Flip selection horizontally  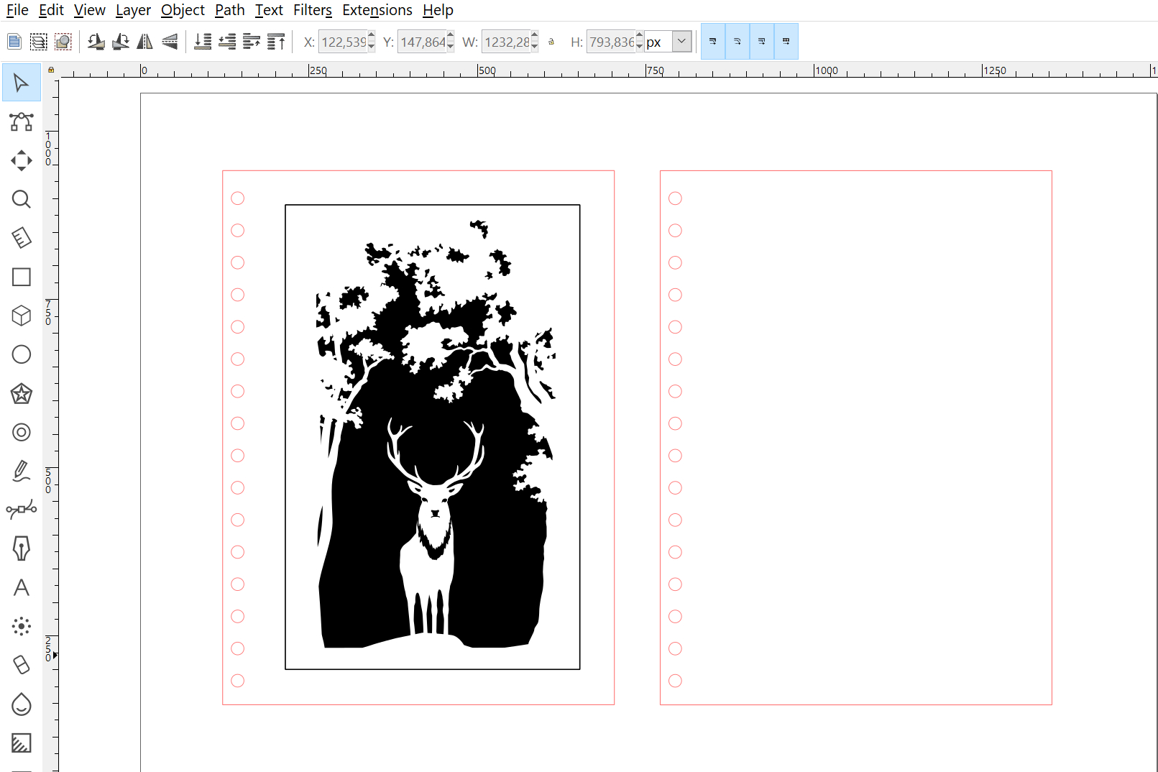(x=144, y=42)
